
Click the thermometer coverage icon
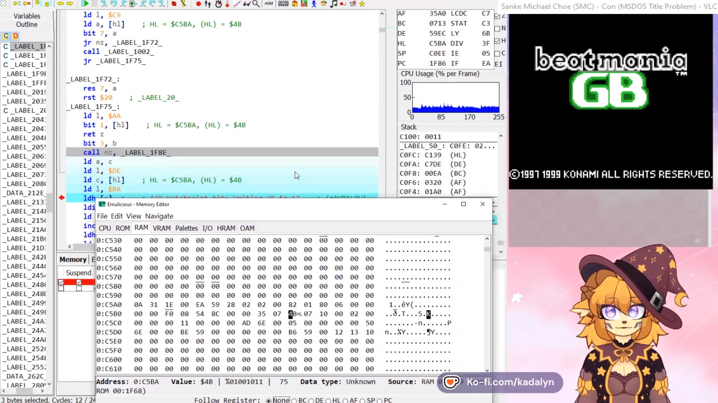click(227, 4)
